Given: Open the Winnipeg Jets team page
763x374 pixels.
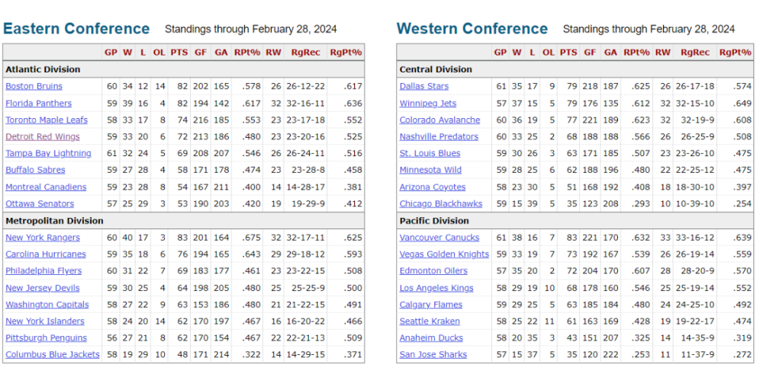Looking at the screenshot, I should pyautogui.click(x=428, y=104).
